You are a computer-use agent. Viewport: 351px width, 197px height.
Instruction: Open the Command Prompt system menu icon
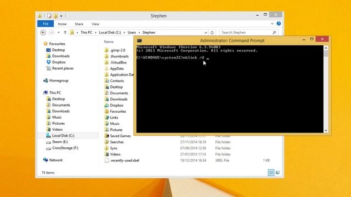[139, 40]
